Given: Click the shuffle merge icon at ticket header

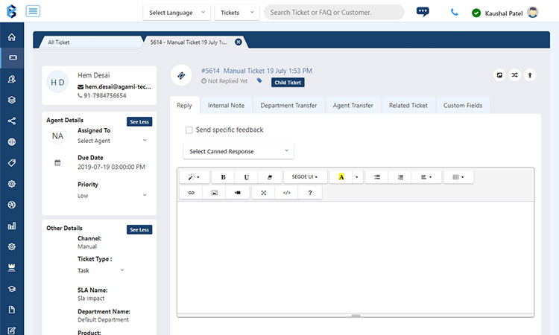Looking at the screenshot, I should coord(515,75).
